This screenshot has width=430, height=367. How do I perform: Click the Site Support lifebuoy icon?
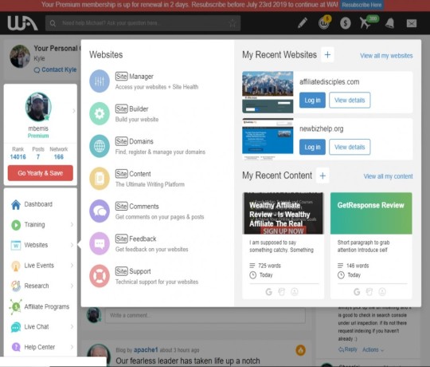(x=100, y=276)
